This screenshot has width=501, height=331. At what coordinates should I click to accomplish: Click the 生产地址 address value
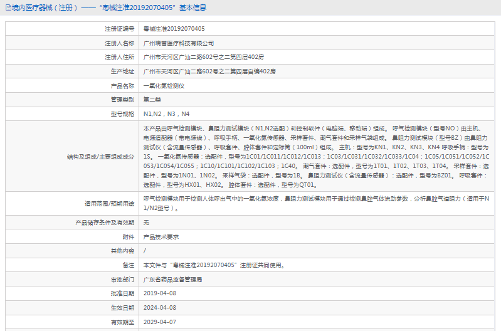click(x=209, y=71)
